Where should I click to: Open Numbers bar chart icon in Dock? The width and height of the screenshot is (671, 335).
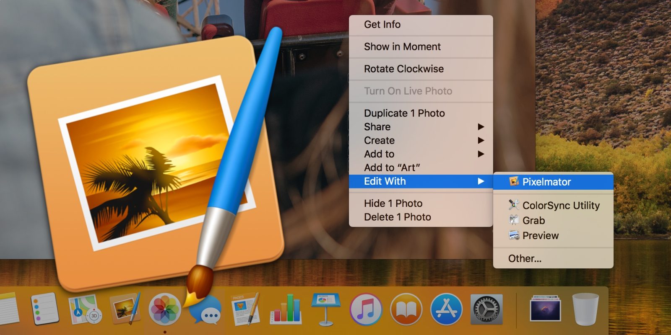286,310
